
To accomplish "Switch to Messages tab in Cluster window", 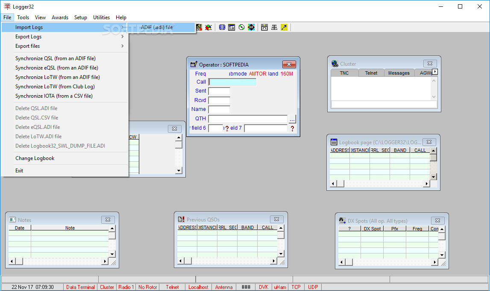I will (x=399, y=73).
